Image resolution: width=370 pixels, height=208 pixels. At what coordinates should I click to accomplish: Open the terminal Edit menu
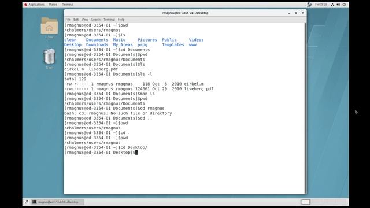coord(76,20)
